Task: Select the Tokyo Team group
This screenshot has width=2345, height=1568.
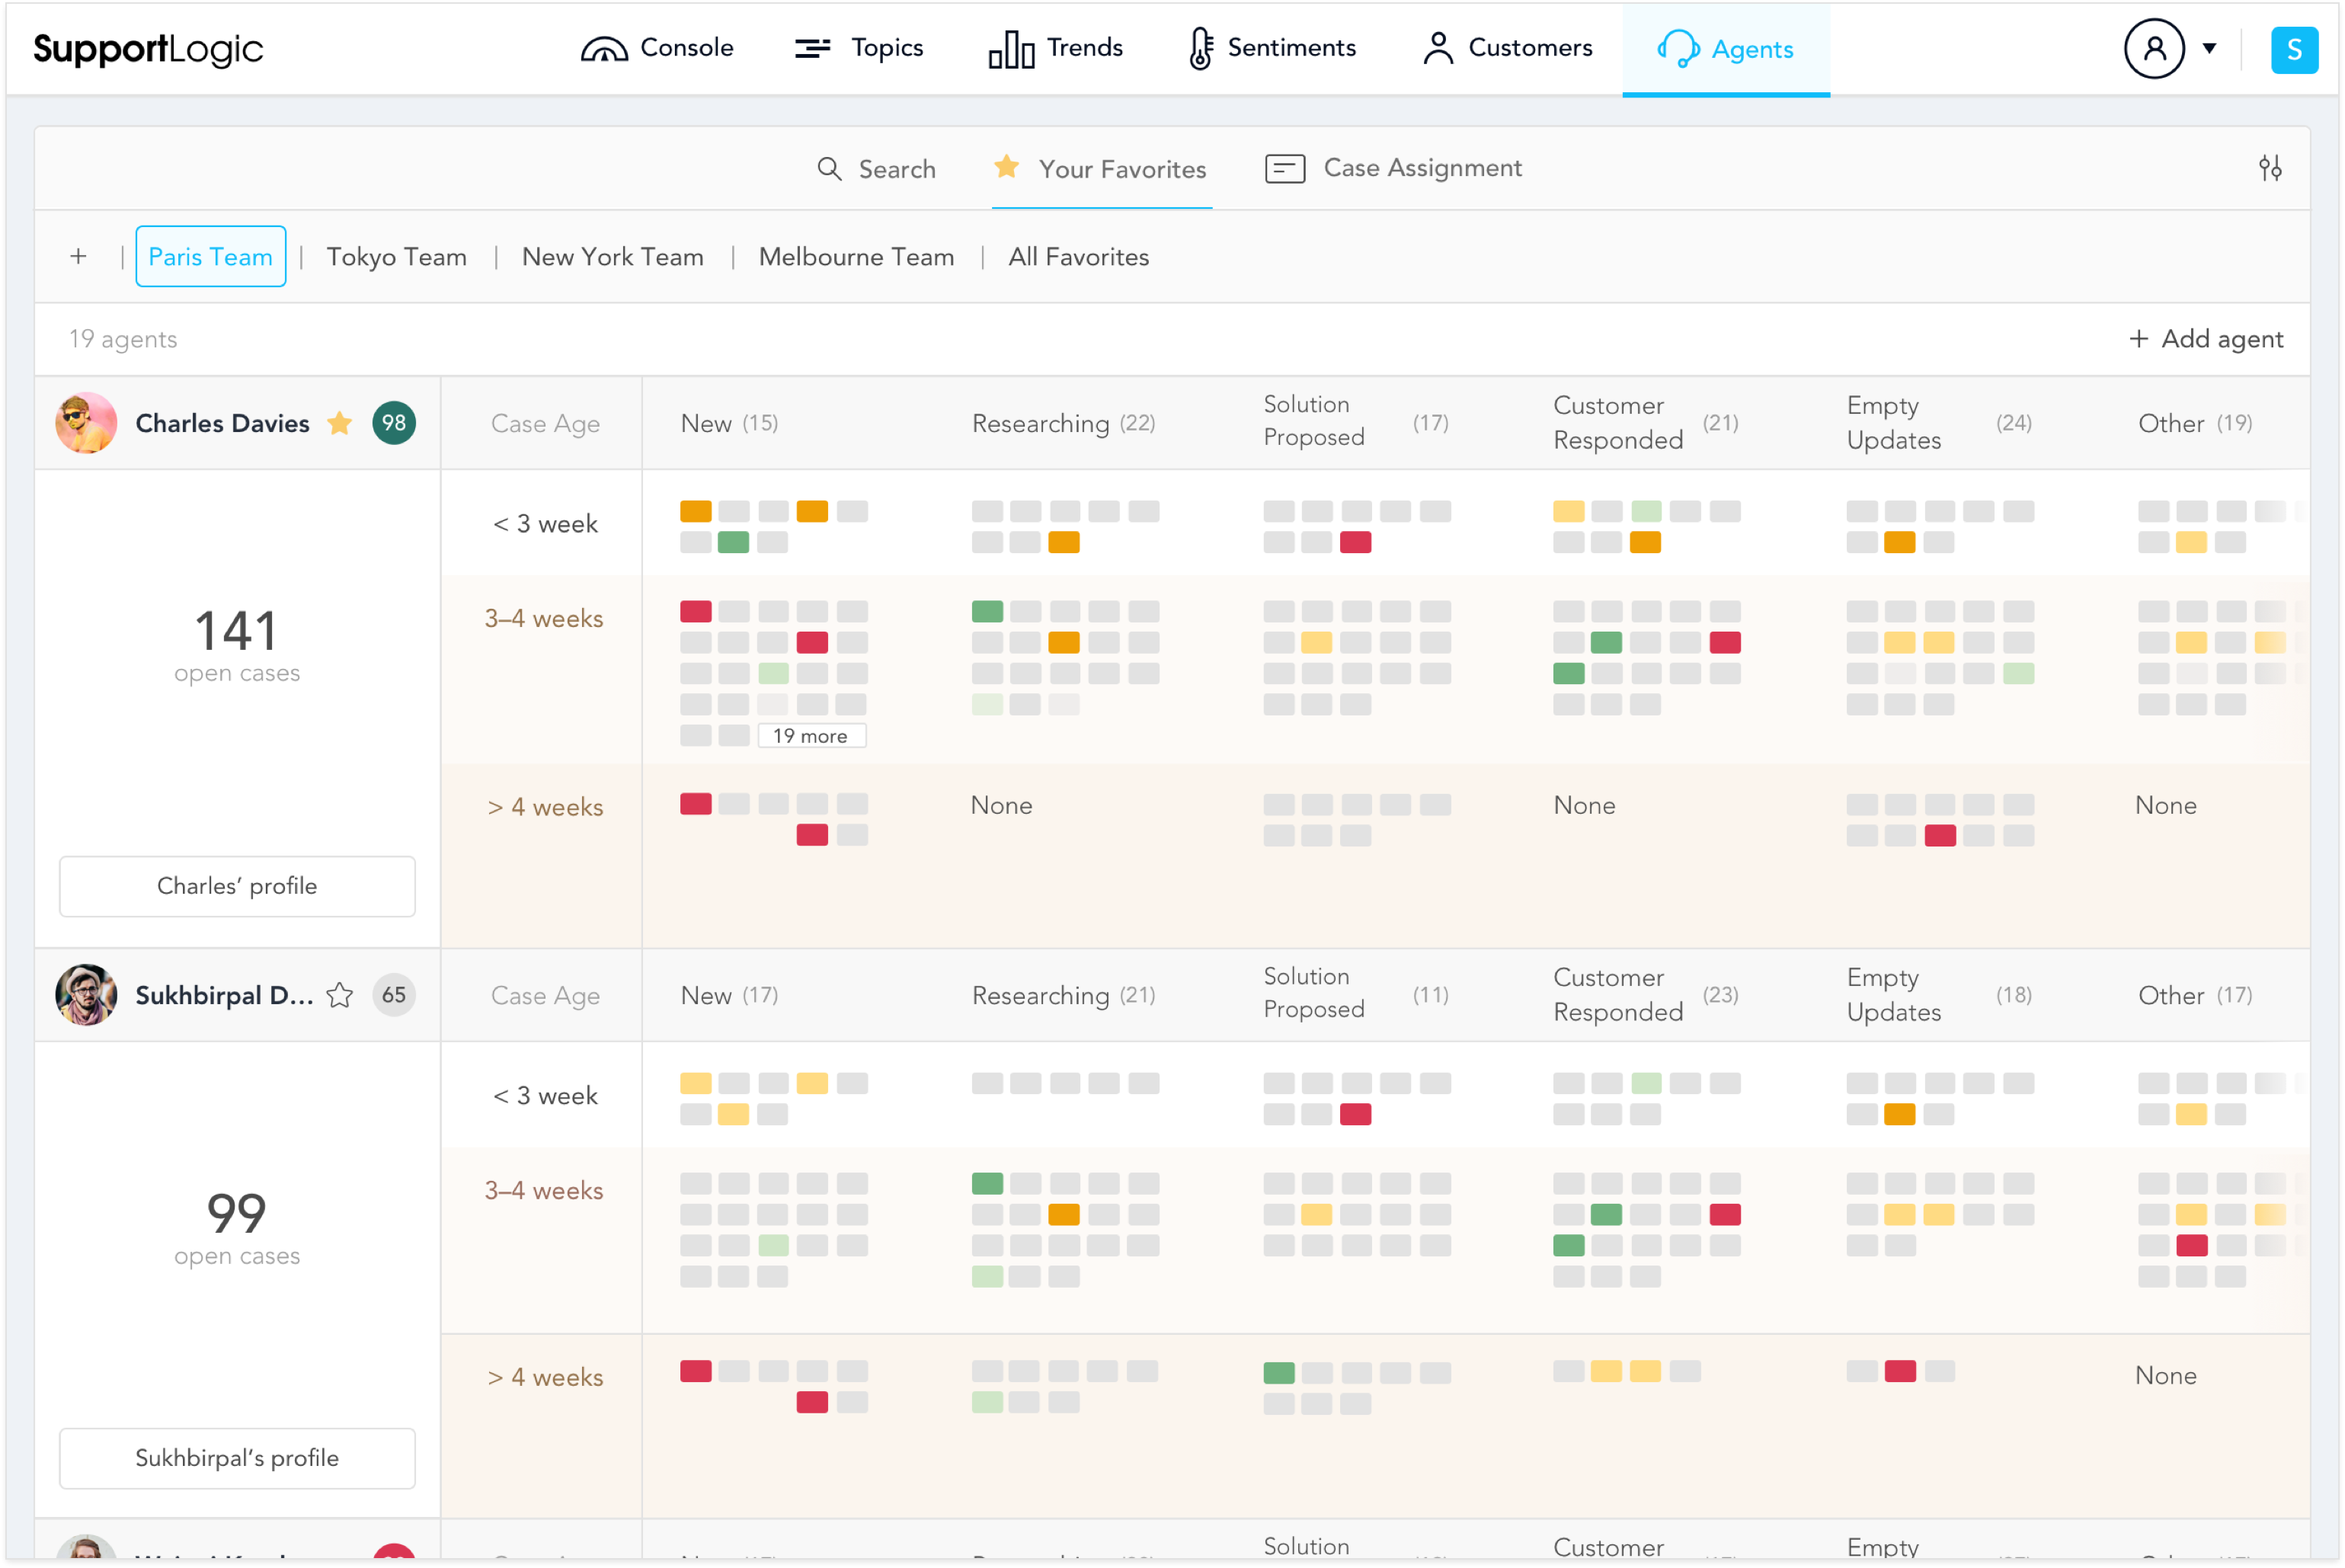Action: 397,257
